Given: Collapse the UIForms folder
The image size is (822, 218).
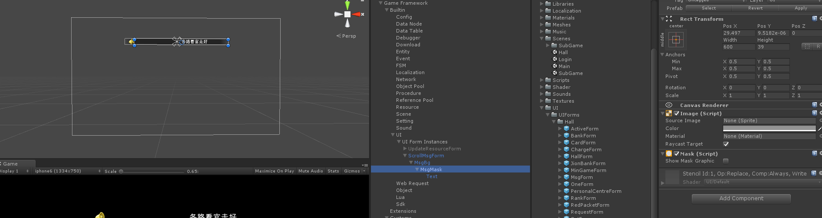Looking at the screenshot, I should pyautogui.click(x=548, y=115).
